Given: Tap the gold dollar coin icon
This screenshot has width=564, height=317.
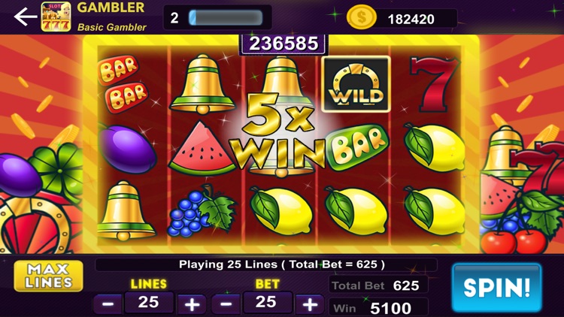Looking at the screenshot, I should [361, 17].
